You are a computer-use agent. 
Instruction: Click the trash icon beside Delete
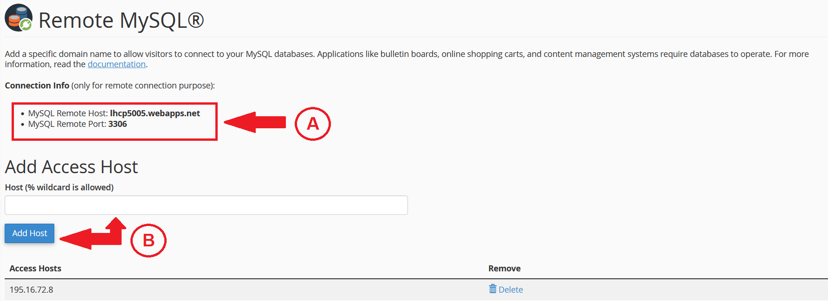492,289
